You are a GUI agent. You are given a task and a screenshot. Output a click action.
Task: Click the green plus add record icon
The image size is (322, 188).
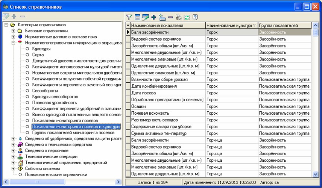coord(153,17)
